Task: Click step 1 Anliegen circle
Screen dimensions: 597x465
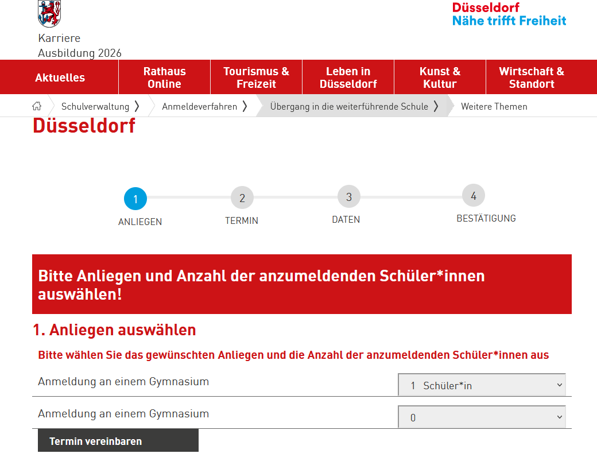Action: pos(135,199)
